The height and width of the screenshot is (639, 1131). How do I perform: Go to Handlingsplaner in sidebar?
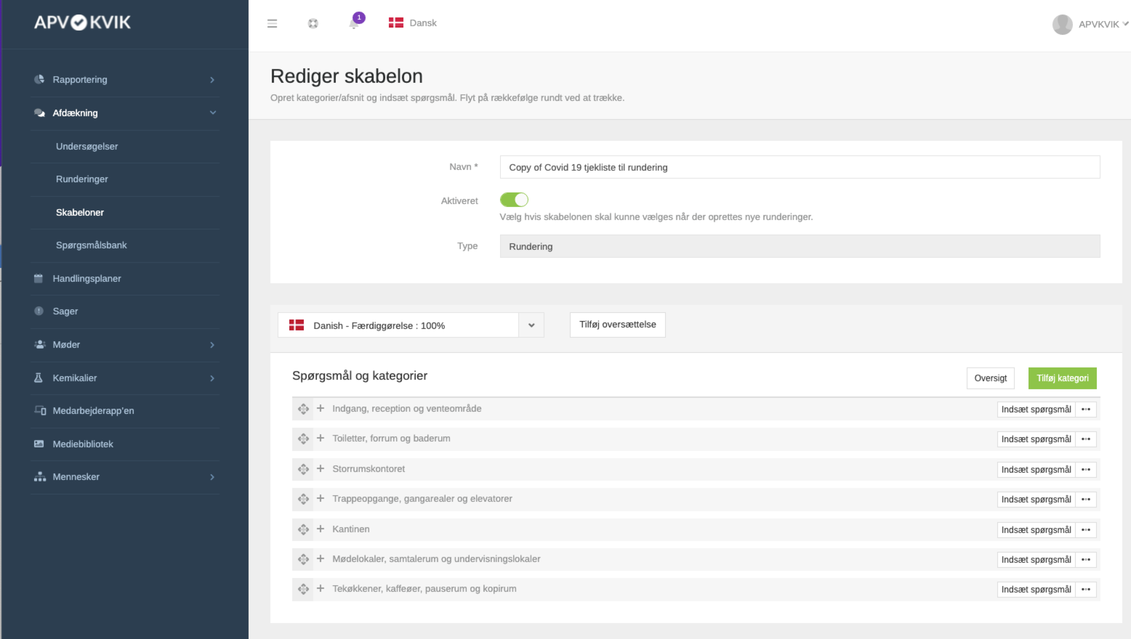(x=86, y=278)
